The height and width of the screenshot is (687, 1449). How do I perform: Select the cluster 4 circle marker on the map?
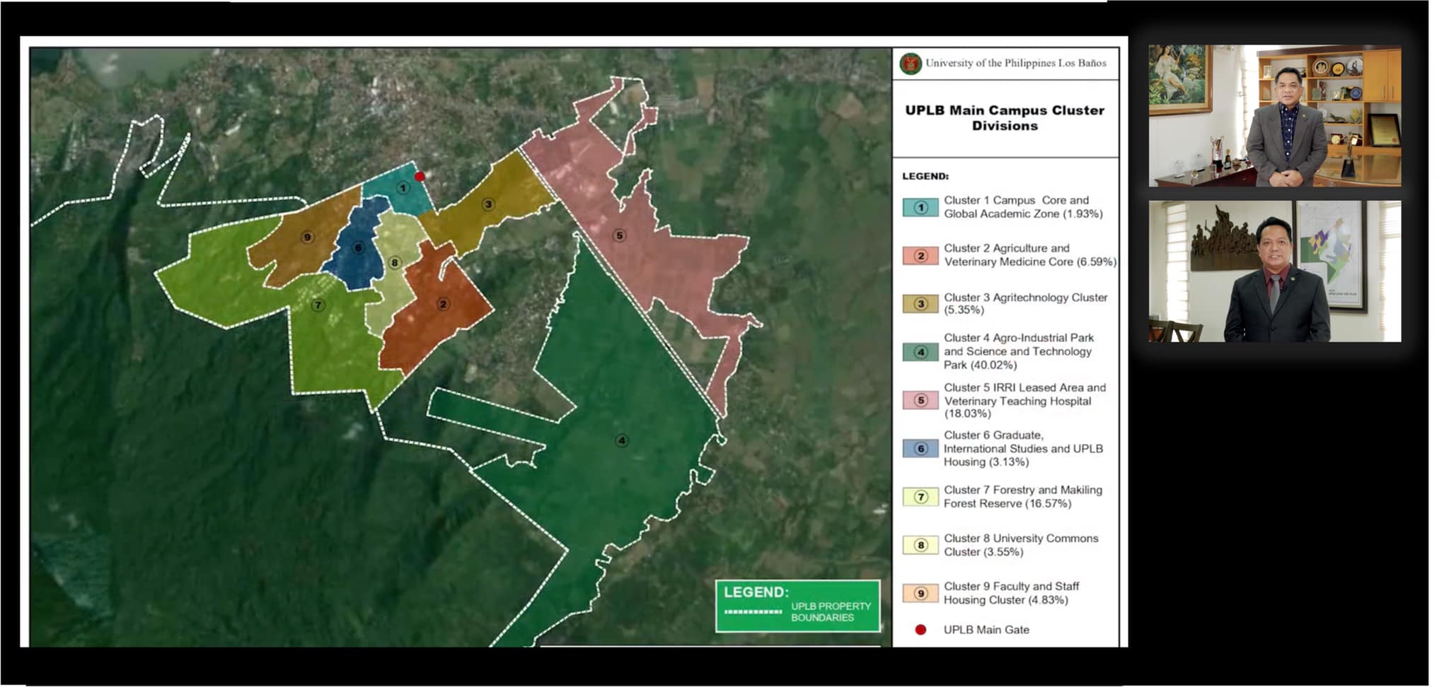tap(621, 440)
